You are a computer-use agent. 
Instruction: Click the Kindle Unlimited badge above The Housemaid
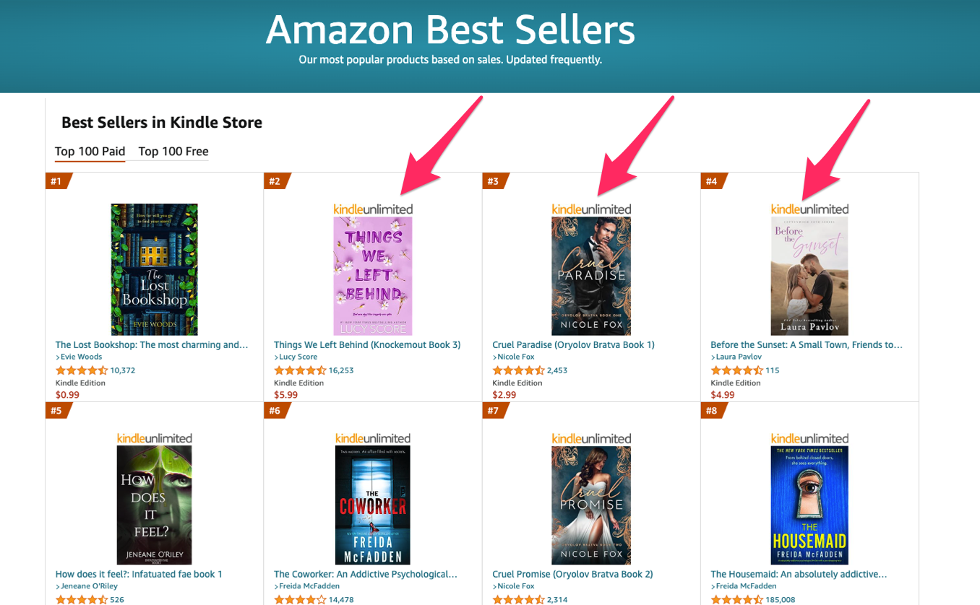point(810,438)
